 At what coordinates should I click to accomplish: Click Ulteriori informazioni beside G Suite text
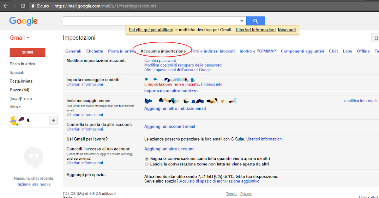click(264, 139)
